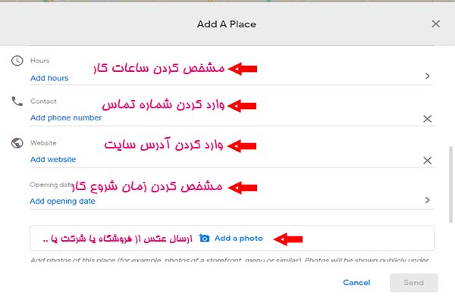Screen dimensions: 455x303
Task: Clear the website field with X
Action: click(427, 161)
